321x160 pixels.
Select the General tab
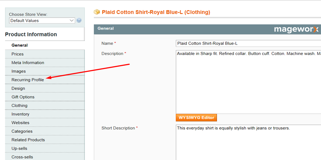click(20, 45)
